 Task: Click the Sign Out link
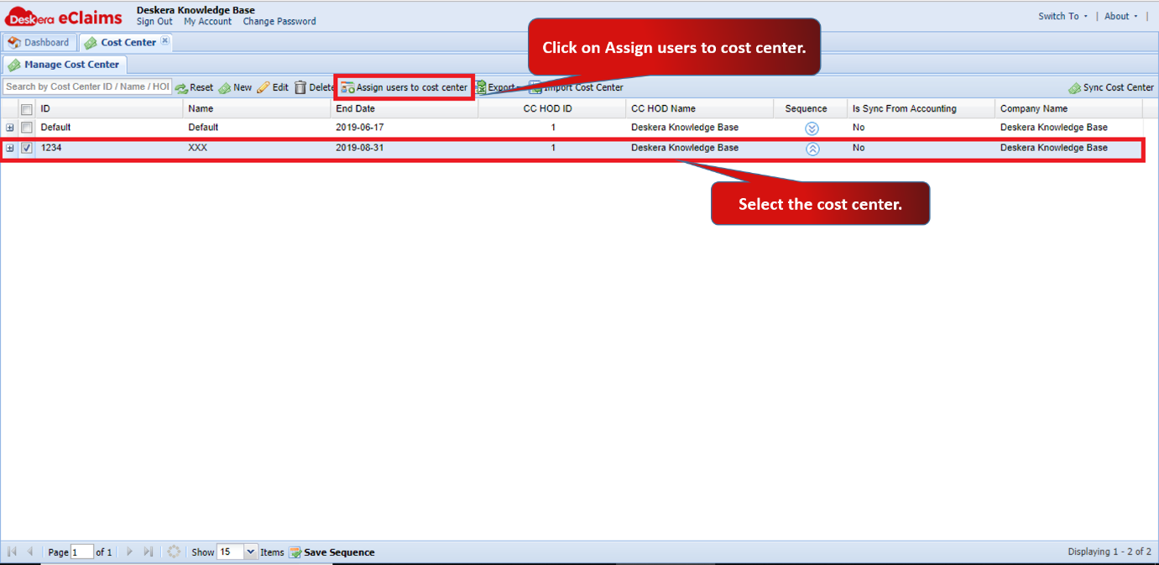click(x=154, y=22)
